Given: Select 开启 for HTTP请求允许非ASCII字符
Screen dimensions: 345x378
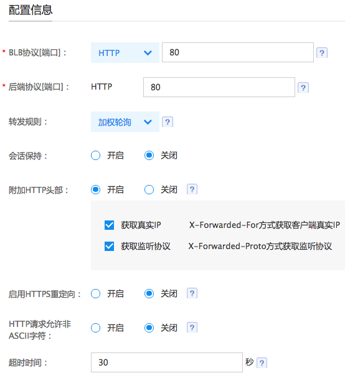Looking at the screenshot, I should [x=95, y=328].
